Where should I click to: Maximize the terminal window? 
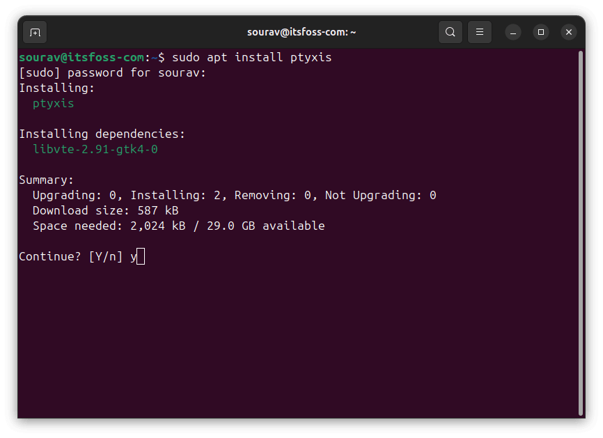(541, 32)
